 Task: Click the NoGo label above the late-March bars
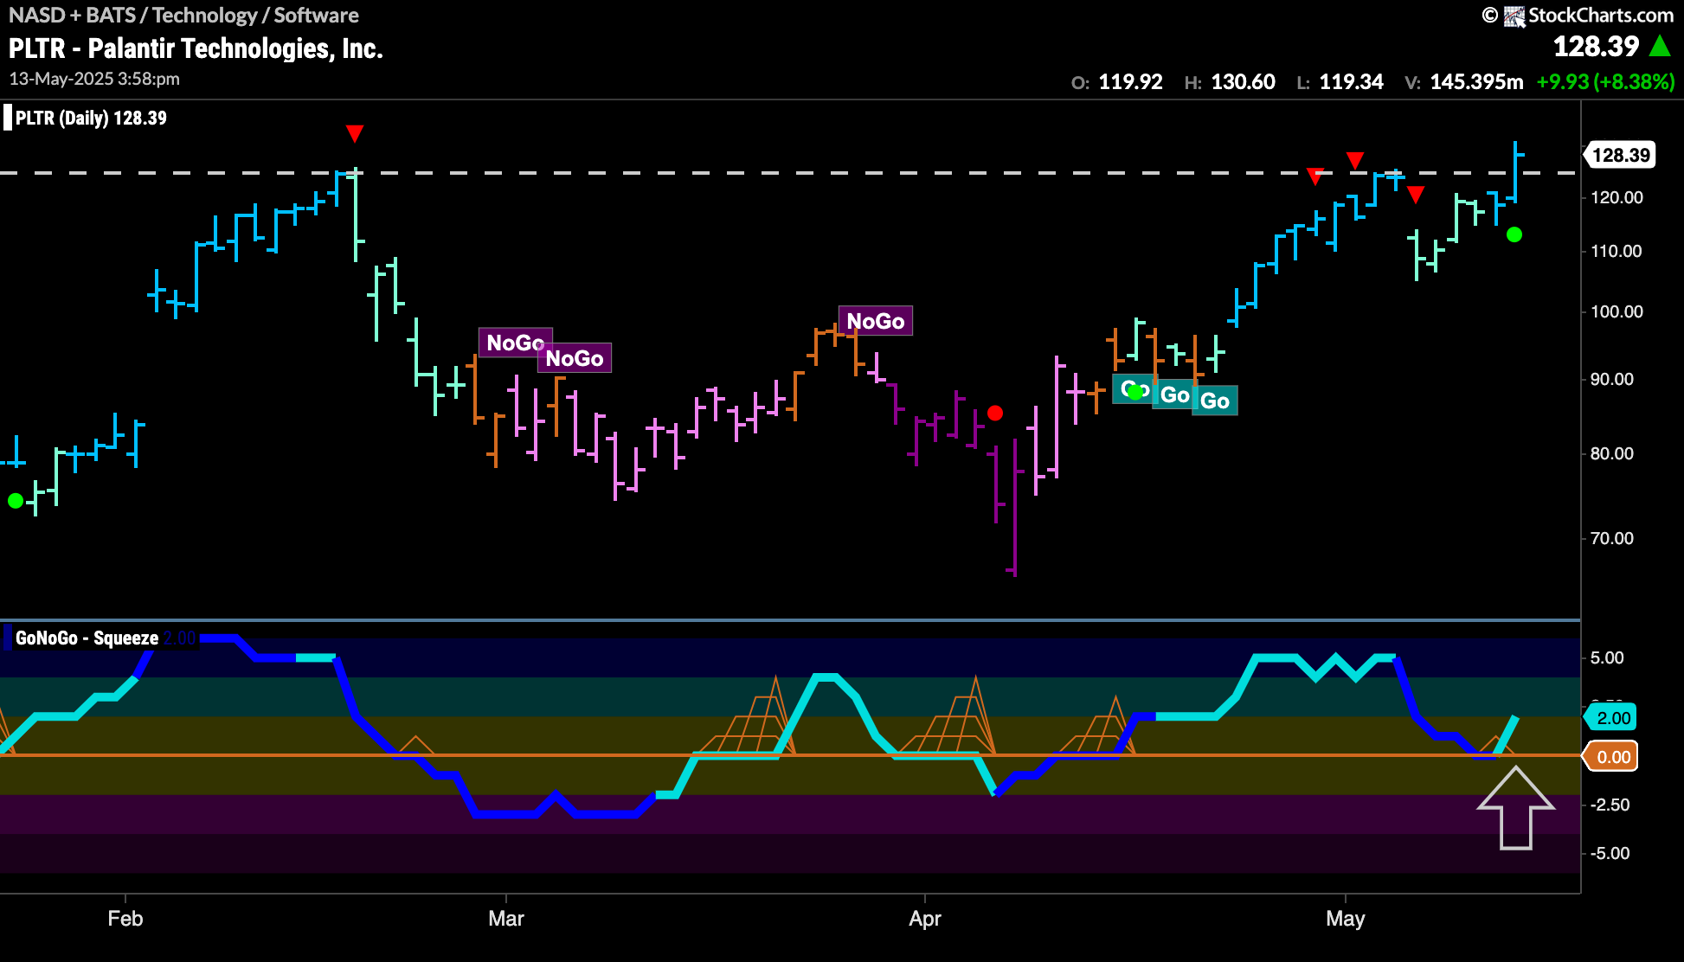point(875,321)
